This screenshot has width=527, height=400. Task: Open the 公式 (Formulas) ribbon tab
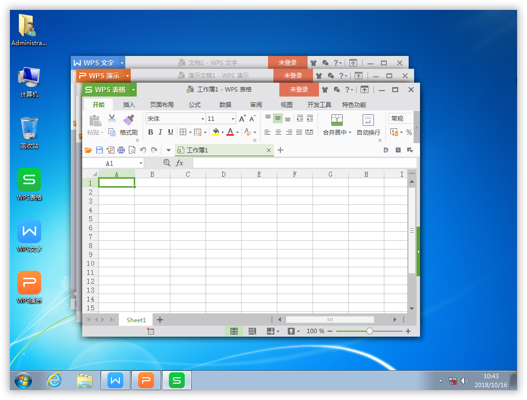(195, 105)
